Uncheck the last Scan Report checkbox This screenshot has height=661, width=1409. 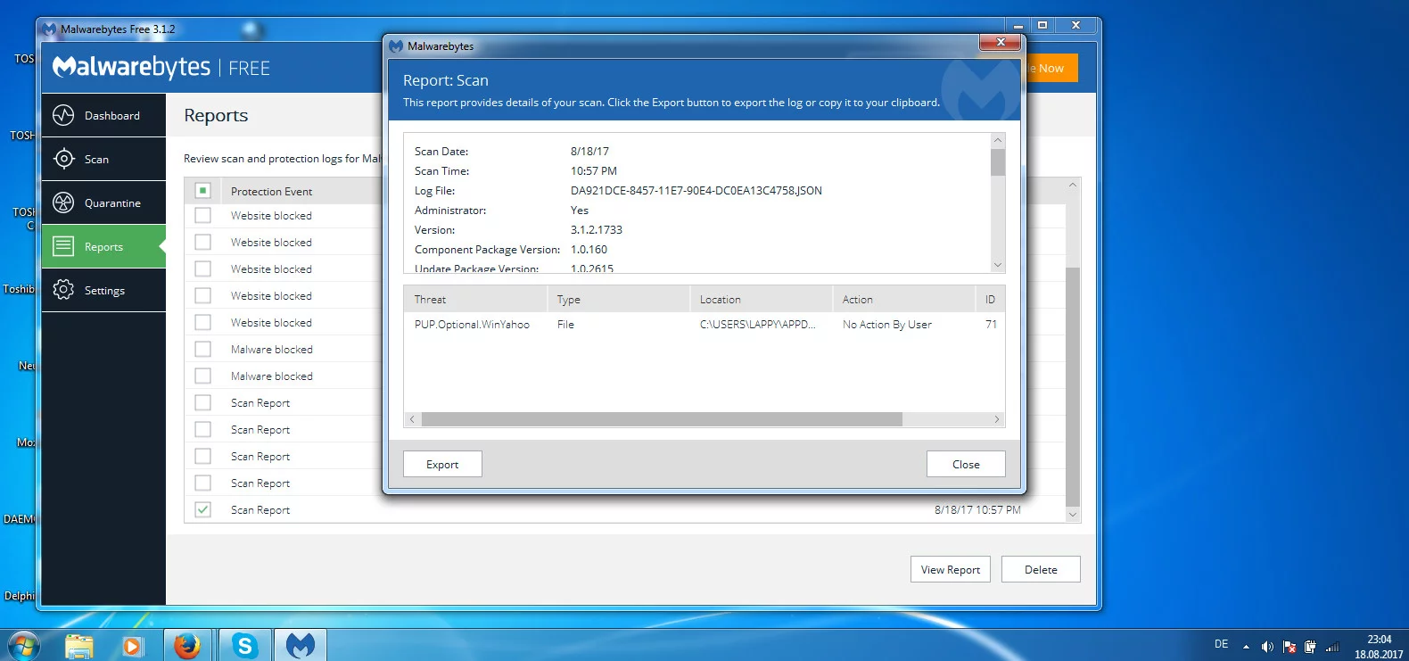pos(203,509)
